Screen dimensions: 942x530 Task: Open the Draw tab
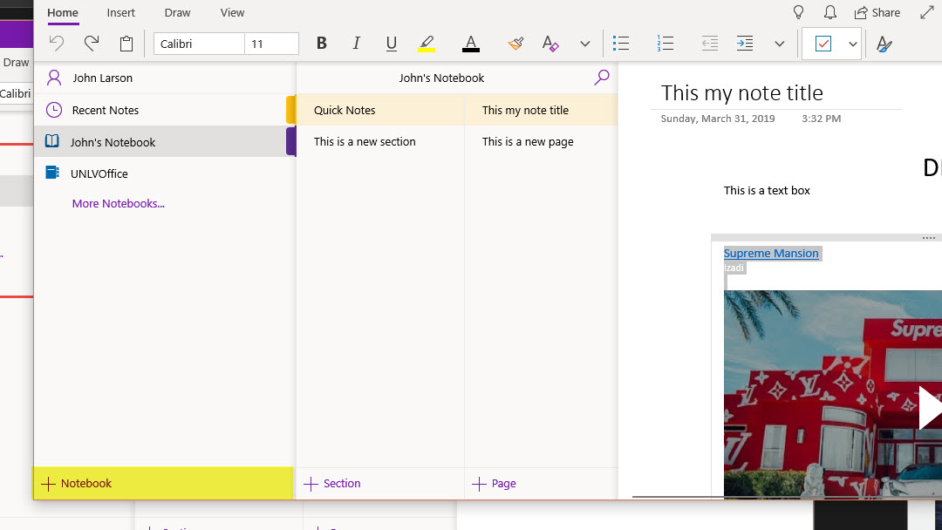click(177, 13)
